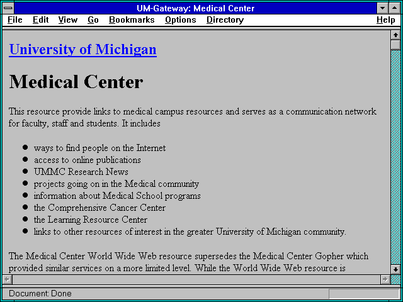403x302 pixels.
Task: Open the window control menu box
Action: coord(8,8)
